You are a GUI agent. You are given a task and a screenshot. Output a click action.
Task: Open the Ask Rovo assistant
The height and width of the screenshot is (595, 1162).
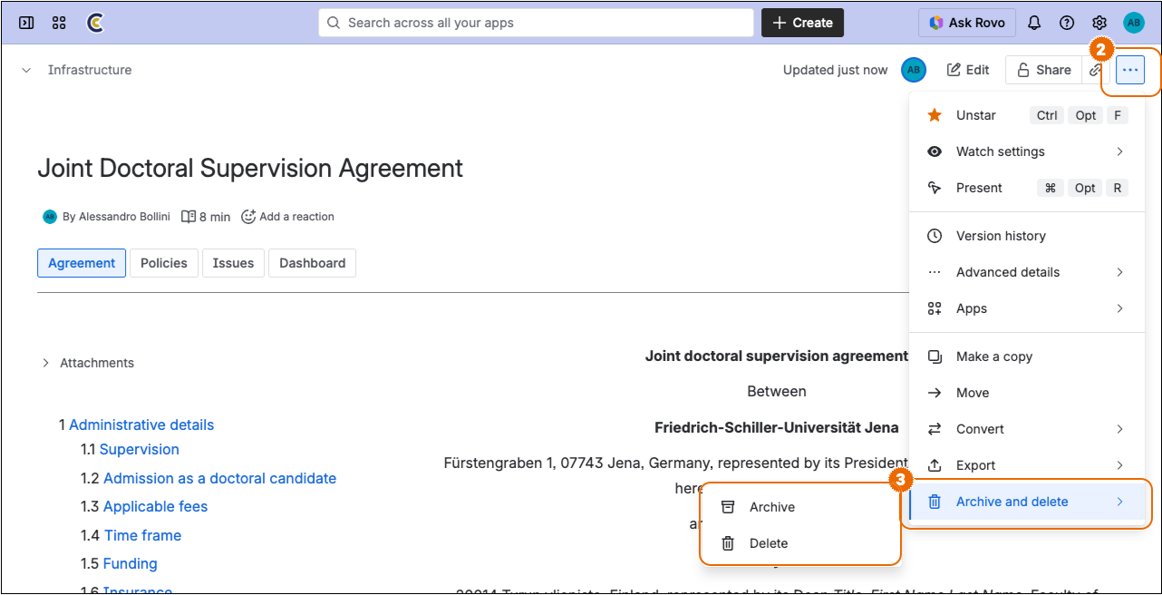(x=966, y=22)
